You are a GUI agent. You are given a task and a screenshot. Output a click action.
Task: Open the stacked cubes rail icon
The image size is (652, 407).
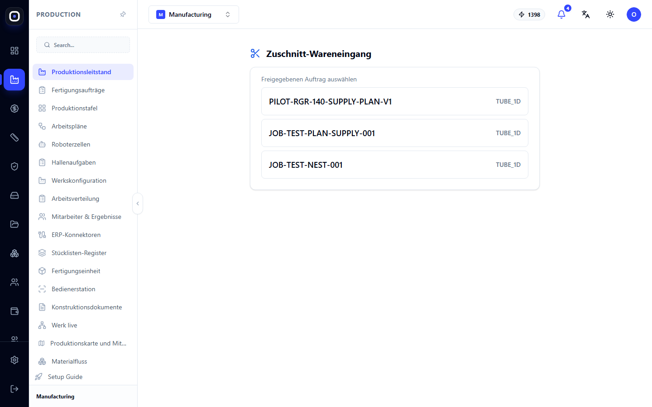point(14,253)
